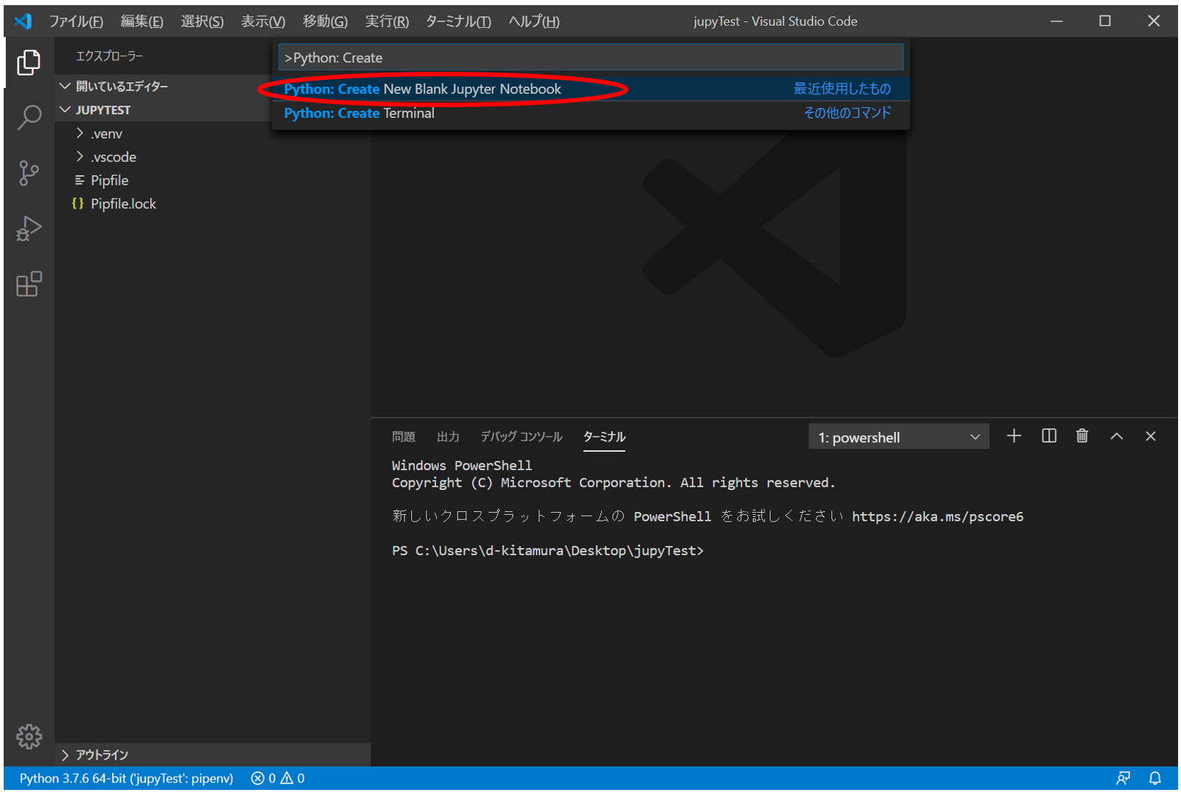Open the 編集(E) menu
Image resolution: width=1181 pixels, height=795 pixels.
tap(141, 21)
